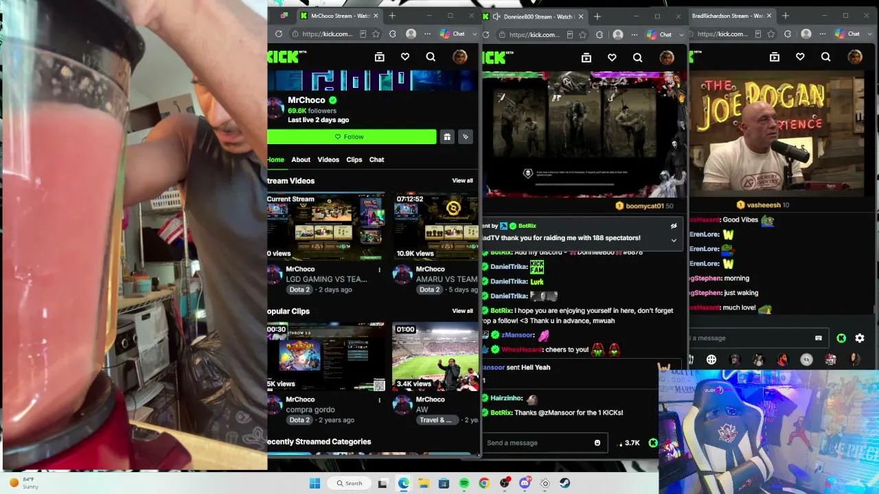Open Kick browse icon in BradRichardson window
The height and width of the screenshot is (494, 879).
pos(775,57)
